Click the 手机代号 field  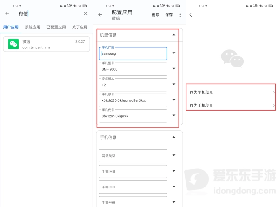[133, 116]
